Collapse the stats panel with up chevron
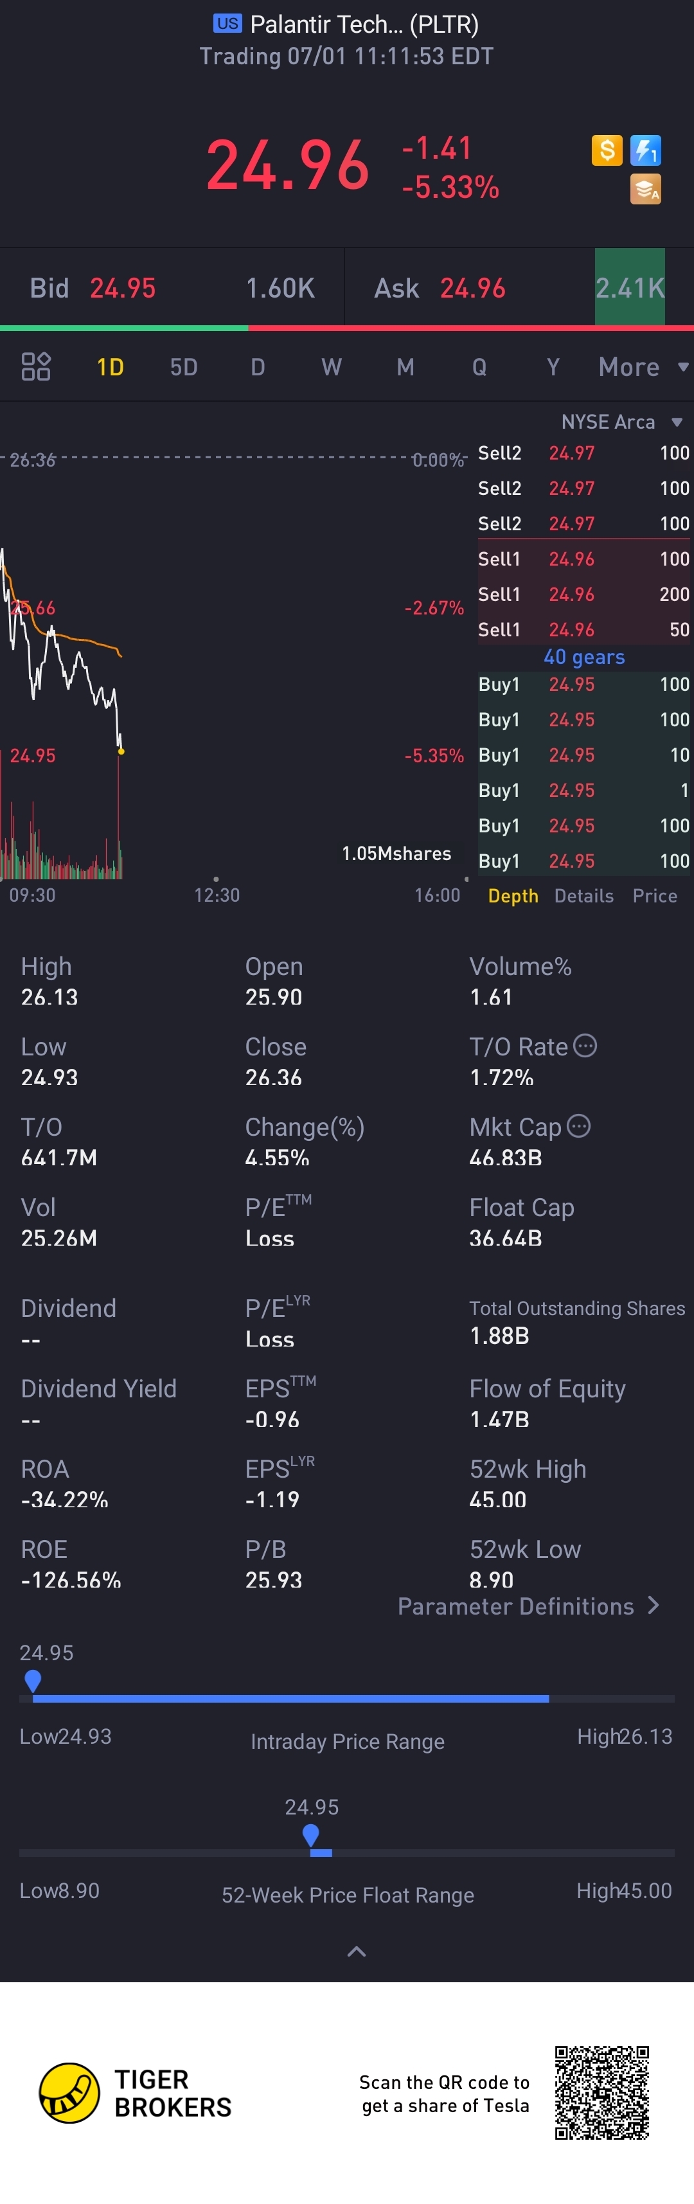Viewport: 694px width, 2204px height. point(356,1951)
